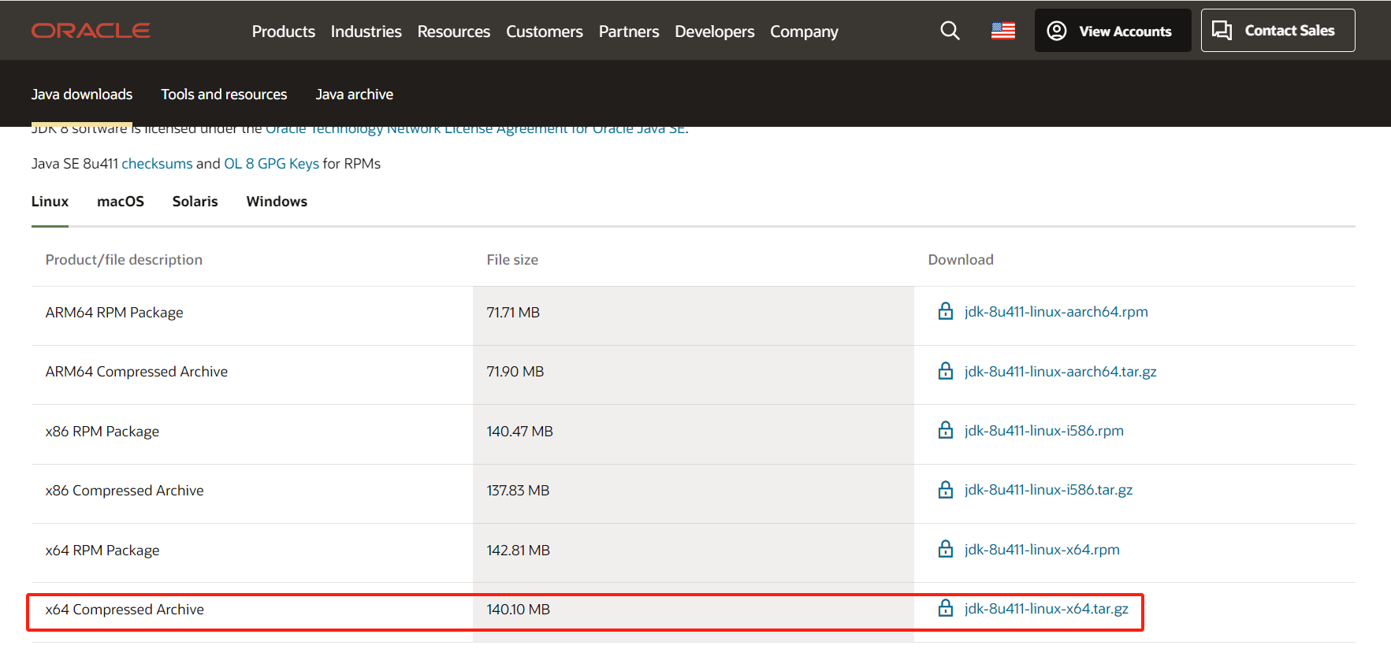Click the 71.90 MB file size
Screen dimensions: 1391x649
coord(515,372)
